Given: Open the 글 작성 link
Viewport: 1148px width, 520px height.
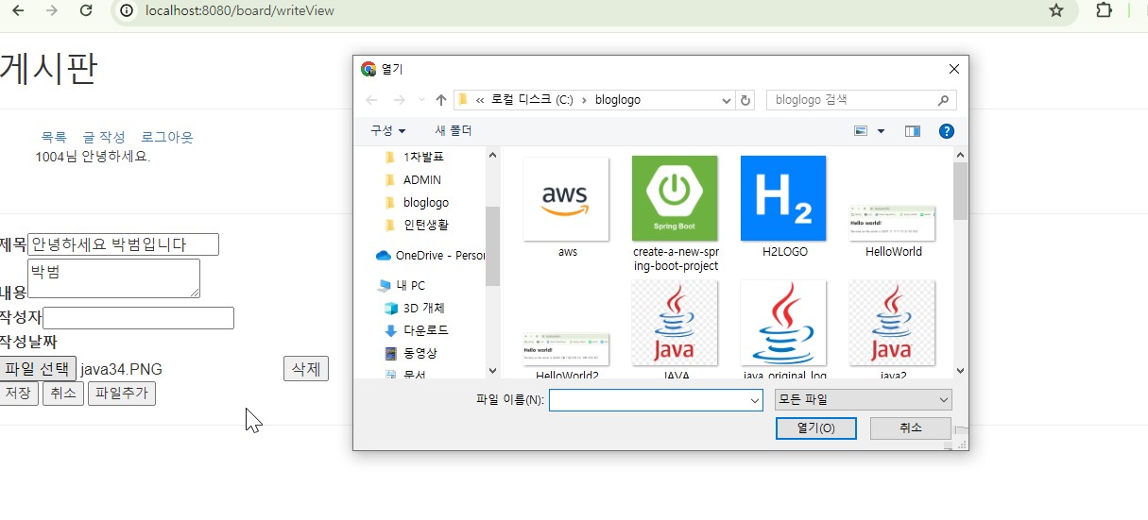Looking at the screenshot, I should [104, 138].
